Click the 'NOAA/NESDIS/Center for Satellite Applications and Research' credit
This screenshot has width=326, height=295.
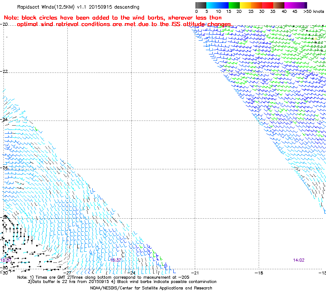151,288
